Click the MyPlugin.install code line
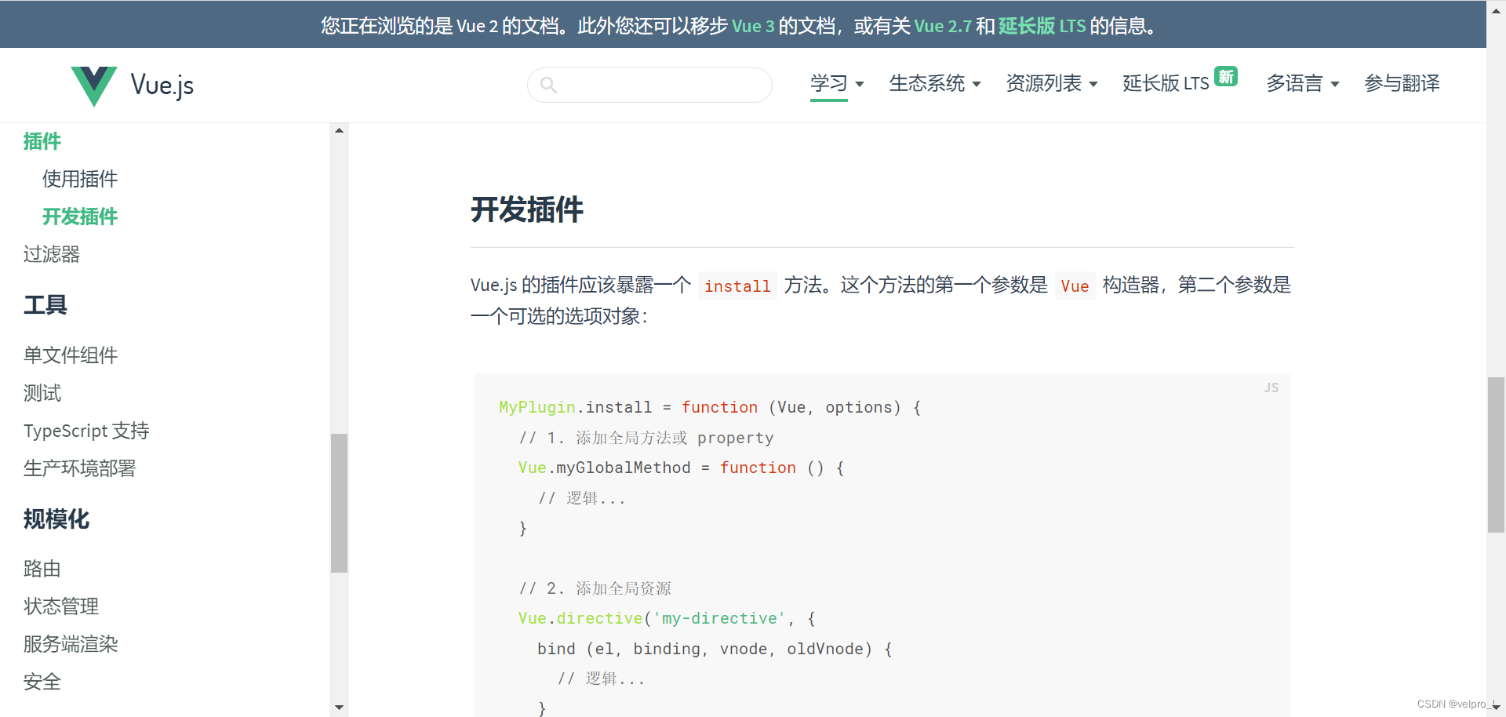 click(x=710, y=407)
